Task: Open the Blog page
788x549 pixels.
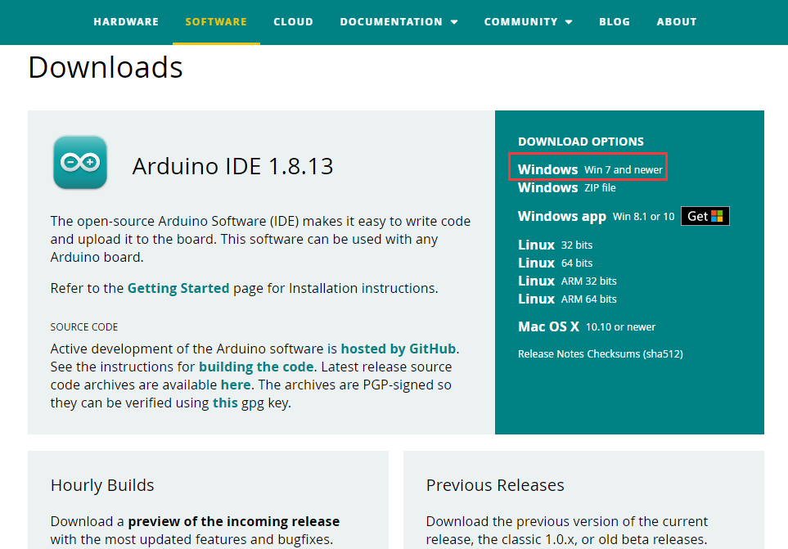Action: 615,22
